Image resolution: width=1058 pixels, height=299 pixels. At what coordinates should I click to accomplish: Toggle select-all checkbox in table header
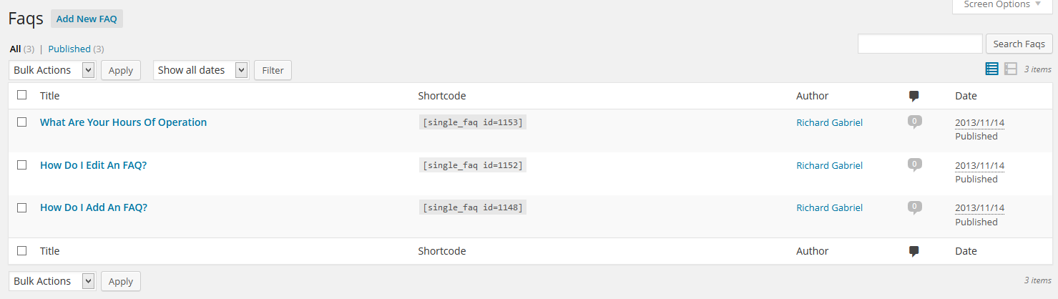(x=22, y=95)
